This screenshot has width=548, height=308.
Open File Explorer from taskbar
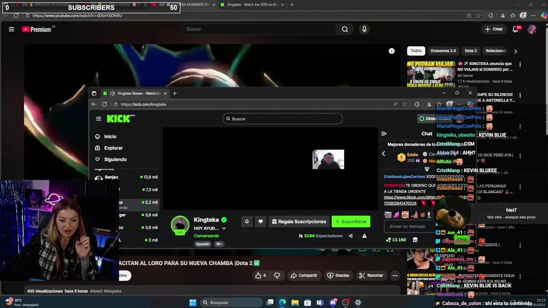pos(295,302)
